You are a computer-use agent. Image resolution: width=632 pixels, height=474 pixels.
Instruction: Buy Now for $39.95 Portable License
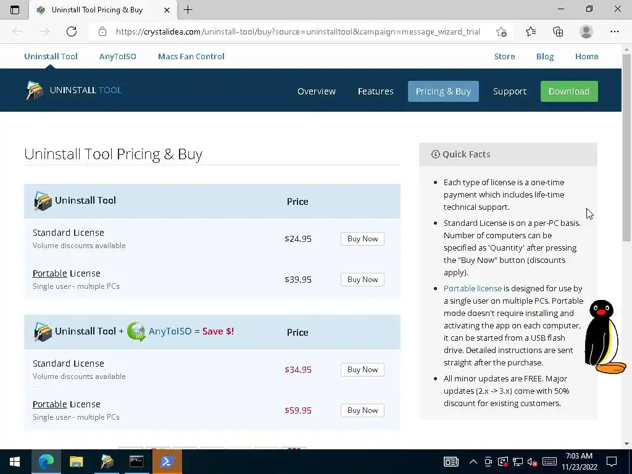(x=362, y=280)
